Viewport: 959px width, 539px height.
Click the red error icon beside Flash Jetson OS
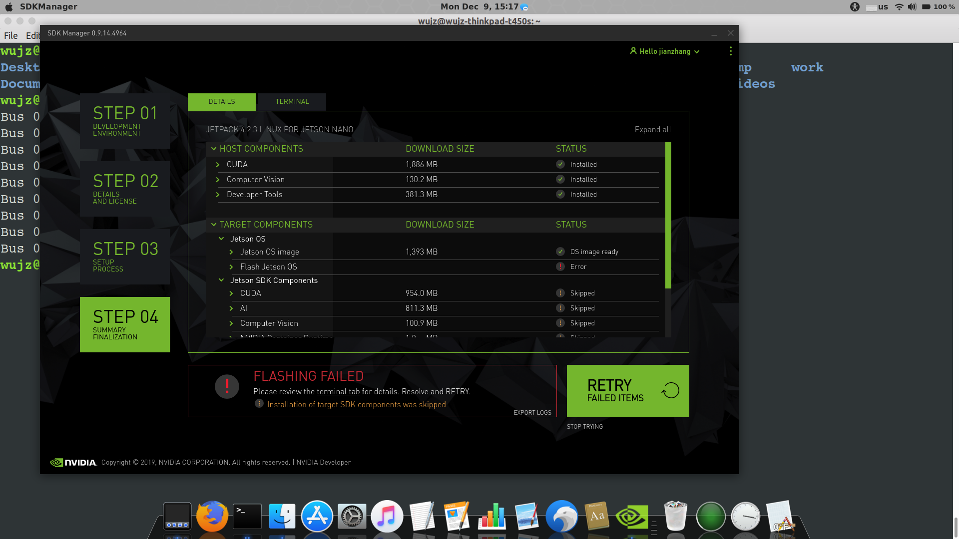coord(560,267)
